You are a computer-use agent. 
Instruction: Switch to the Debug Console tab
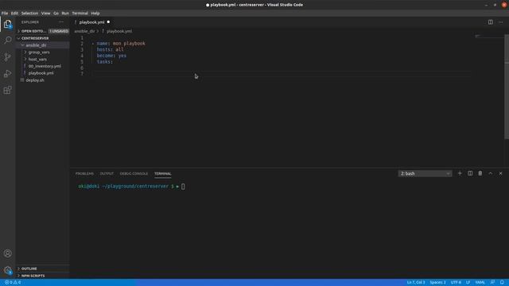[x=134, y=174]
